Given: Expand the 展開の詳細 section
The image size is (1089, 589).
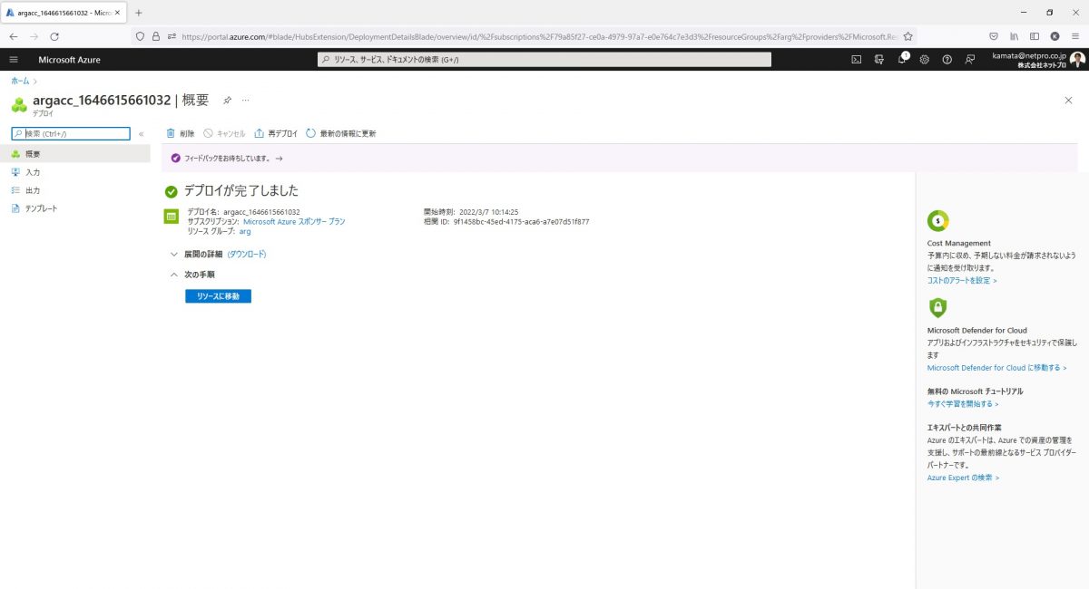Looking at the screenshot, I should click(x=173, y=255).
